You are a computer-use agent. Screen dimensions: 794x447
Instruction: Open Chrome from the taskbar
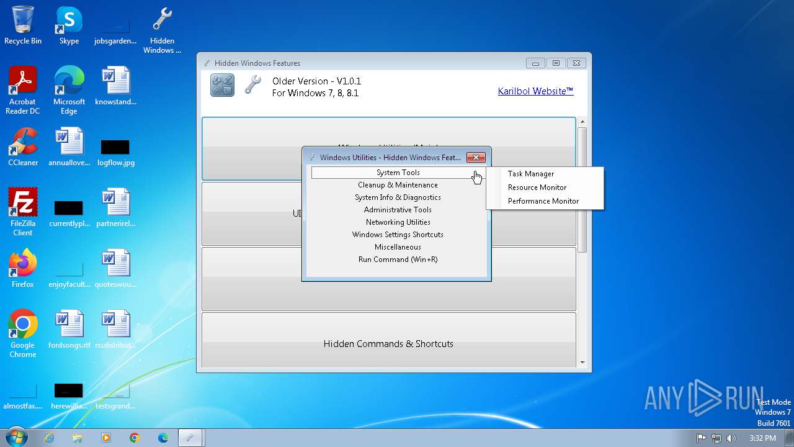135,438
